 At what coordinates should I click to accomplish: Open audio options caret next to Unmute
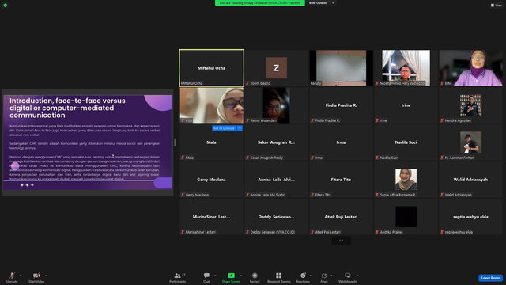point(21,275)
